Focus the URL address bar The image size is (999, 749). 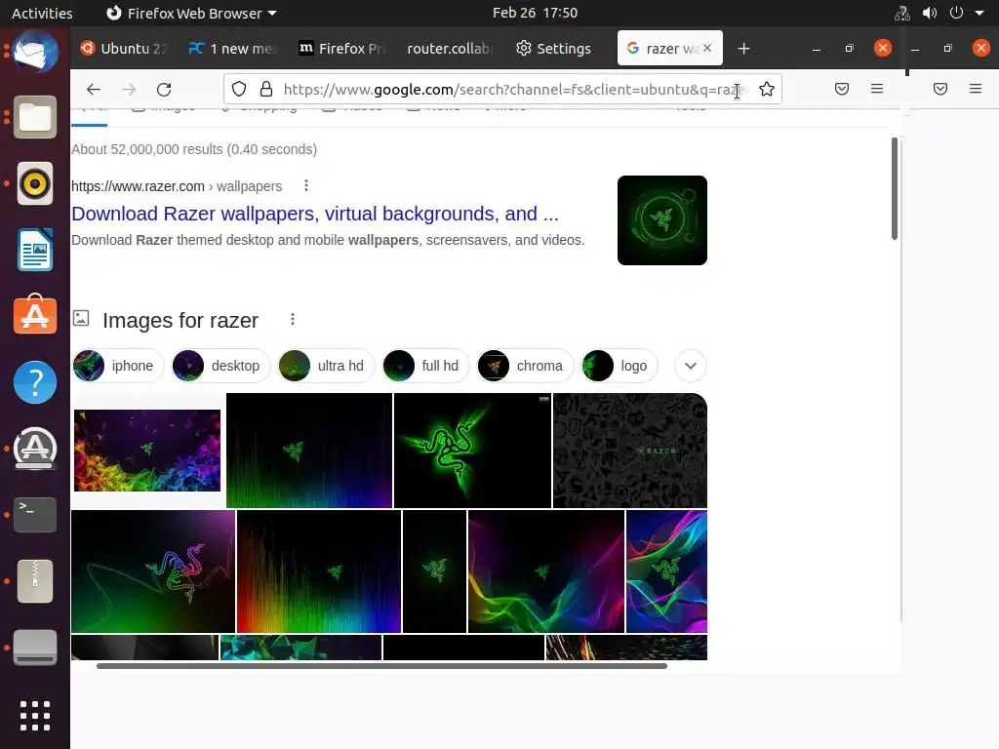(x=503, y=89)
